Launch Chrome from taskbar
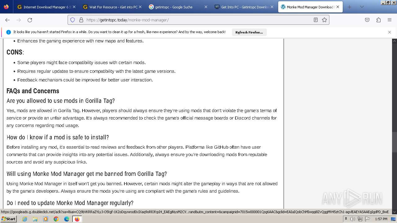Viewport: 397px width, 223px height. click(x=56, y=219)
